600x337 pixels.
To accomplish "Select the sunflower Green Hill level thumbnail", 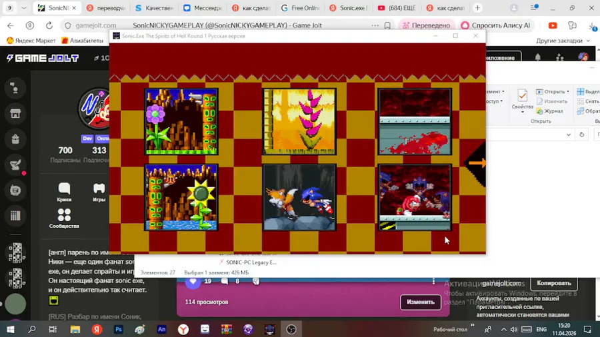I will tap(181, 198).
